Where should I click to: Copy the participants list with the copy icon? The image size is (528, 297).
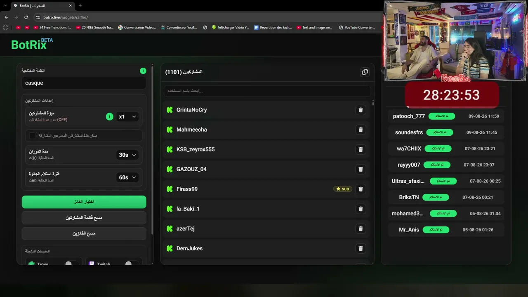coord(365,72)
